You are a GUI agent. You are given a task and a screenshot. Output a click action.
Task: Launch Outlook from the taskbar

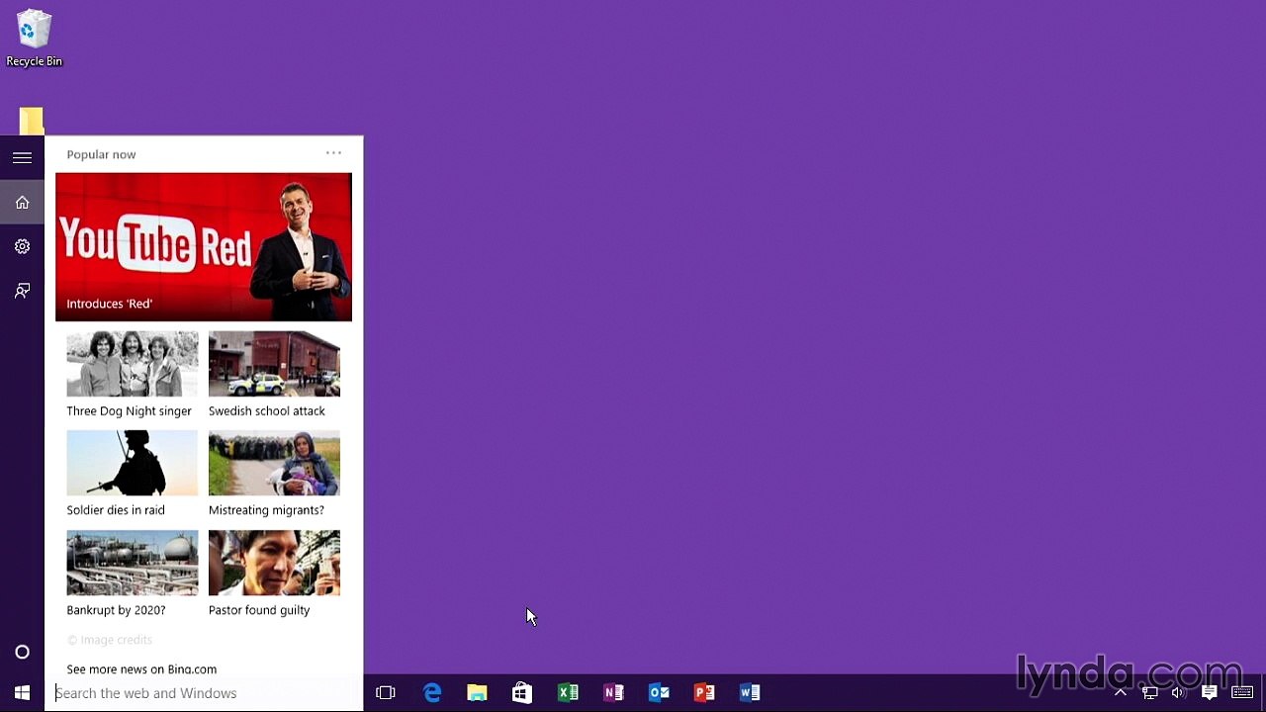pyautogui.click(x=659, y=693)
